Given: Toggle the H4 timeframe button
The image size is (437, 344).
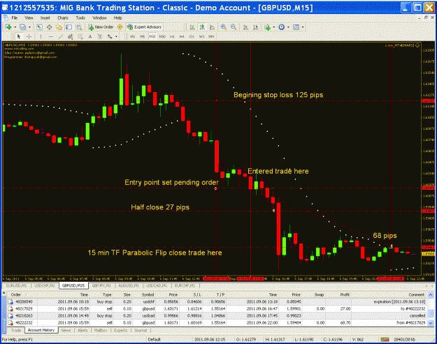Looking at the screenshot, I should [182, 36].
